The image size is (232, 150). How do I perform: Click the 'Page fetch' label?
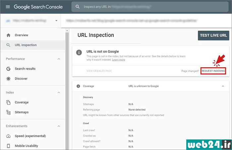click(x=89, y=147)
